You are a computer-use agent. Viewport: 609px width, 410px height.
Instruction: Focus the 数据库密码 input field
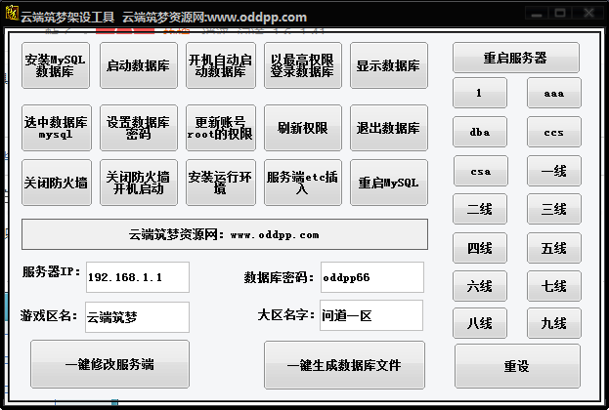coord(372,277)
